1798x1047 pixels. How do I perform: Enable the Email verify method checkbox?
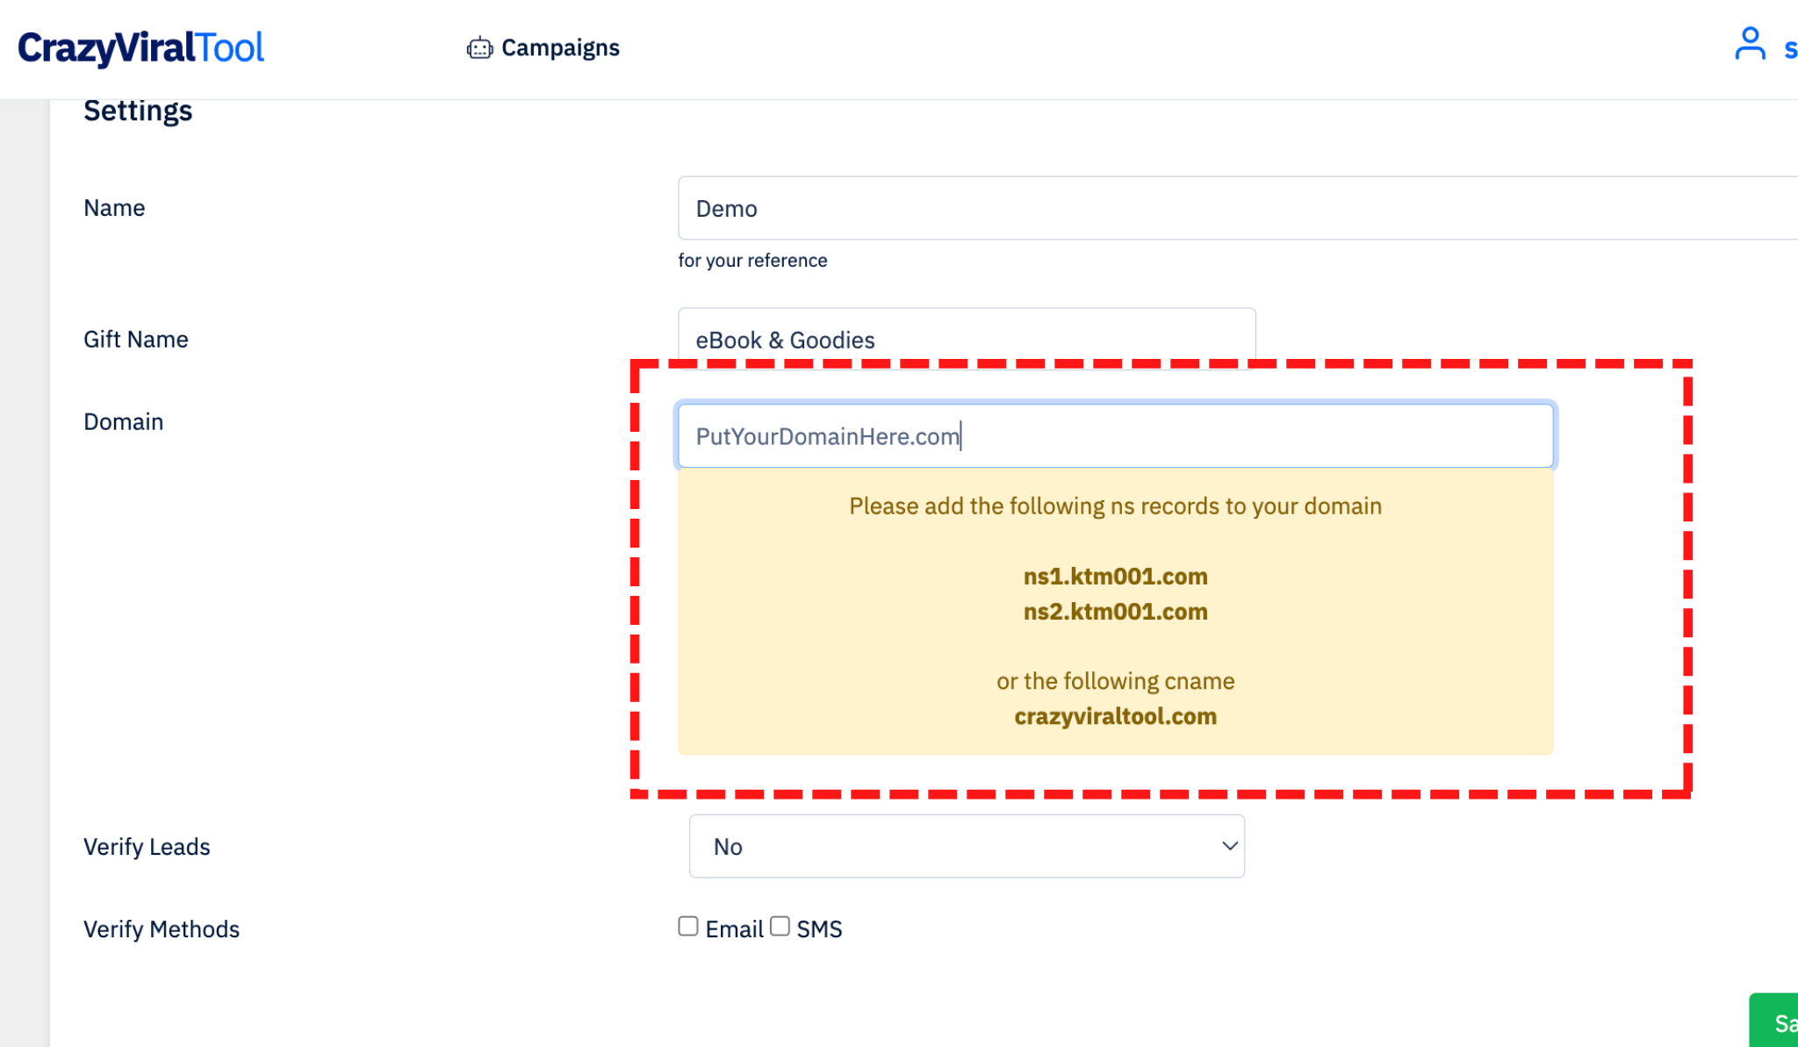tap(688, 927)
